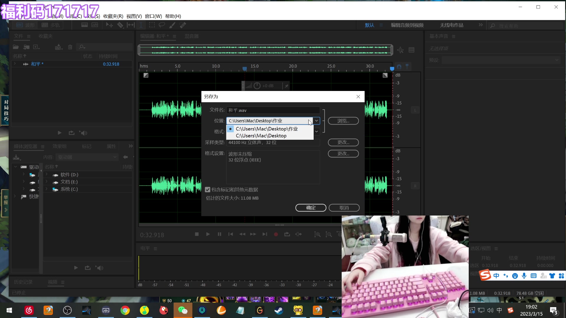Open WeChat from the taskbar

(x=182, y=310)
